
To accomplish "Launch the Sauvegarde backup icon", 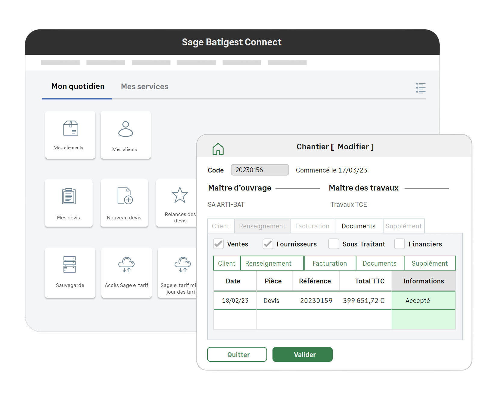I will click(x=70, y=264).
